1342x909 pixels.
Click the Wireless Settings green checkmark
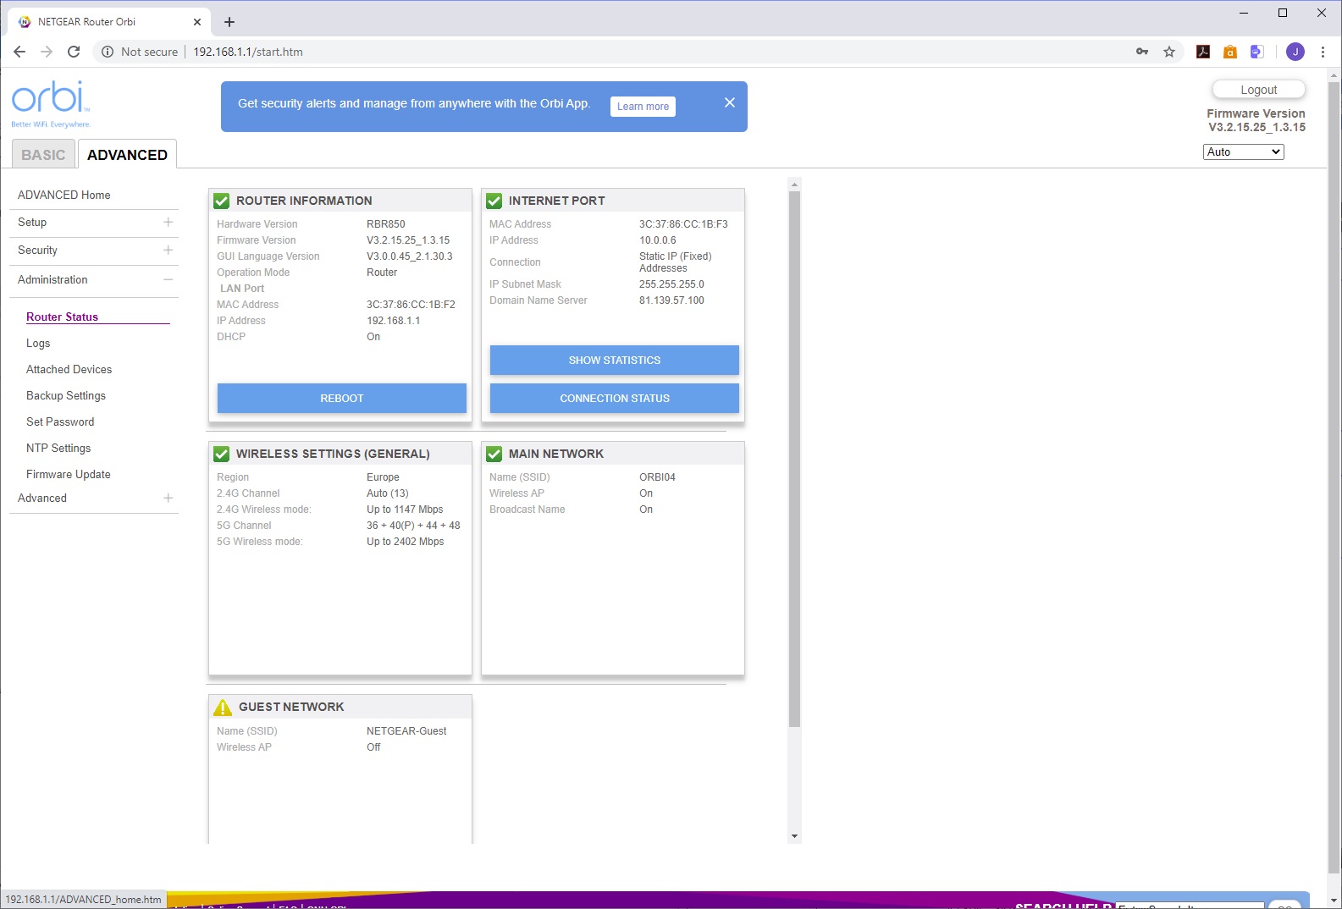(x=222, y=454)
